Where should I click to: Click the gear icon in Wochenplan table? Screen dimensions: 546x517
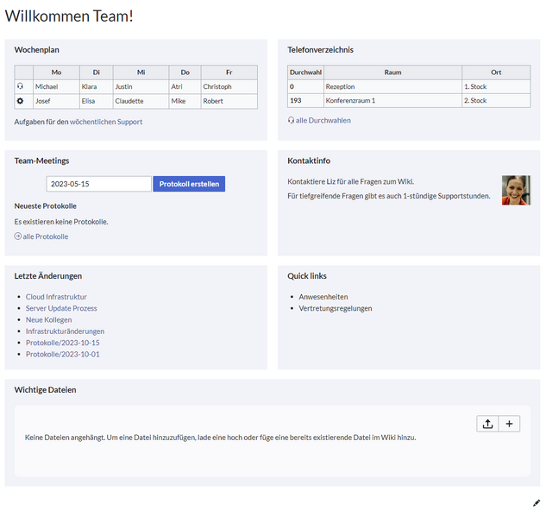pyautogui.click(x=21, y=101)
